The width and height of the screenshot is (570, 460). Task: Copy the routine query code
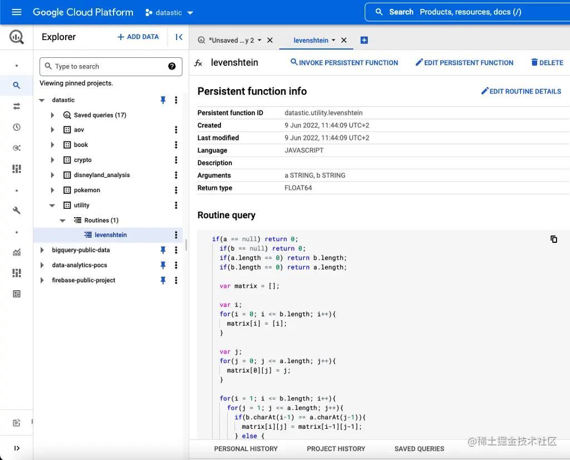tap(554, 239)
